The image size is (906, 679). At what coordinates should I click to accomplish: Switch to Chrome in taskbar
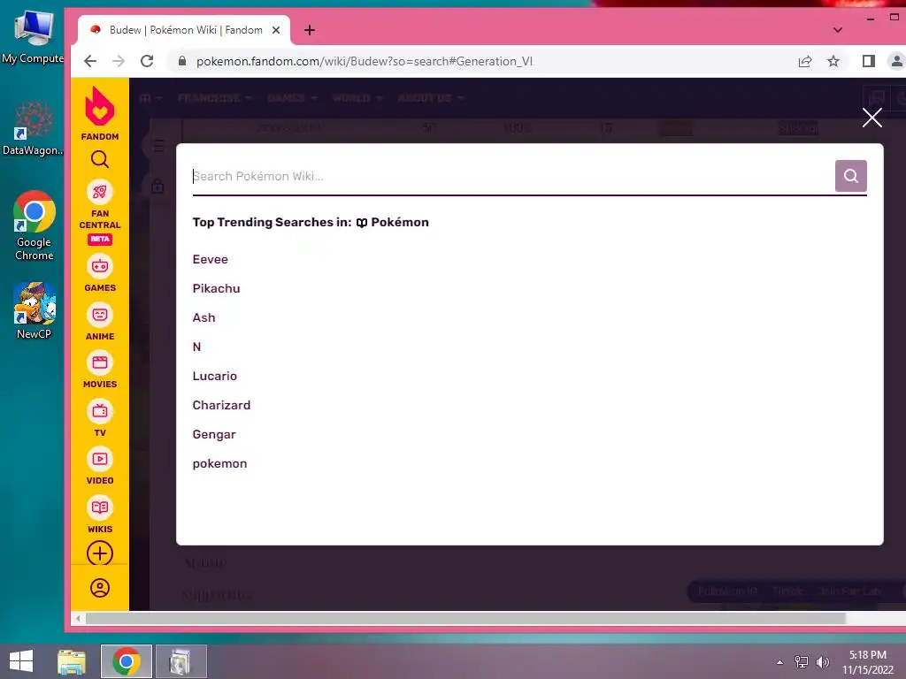click(x=127, y=661)
